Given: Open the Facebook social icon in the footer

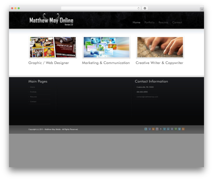Looking at the screenshot, I should (x=150, y=129).
